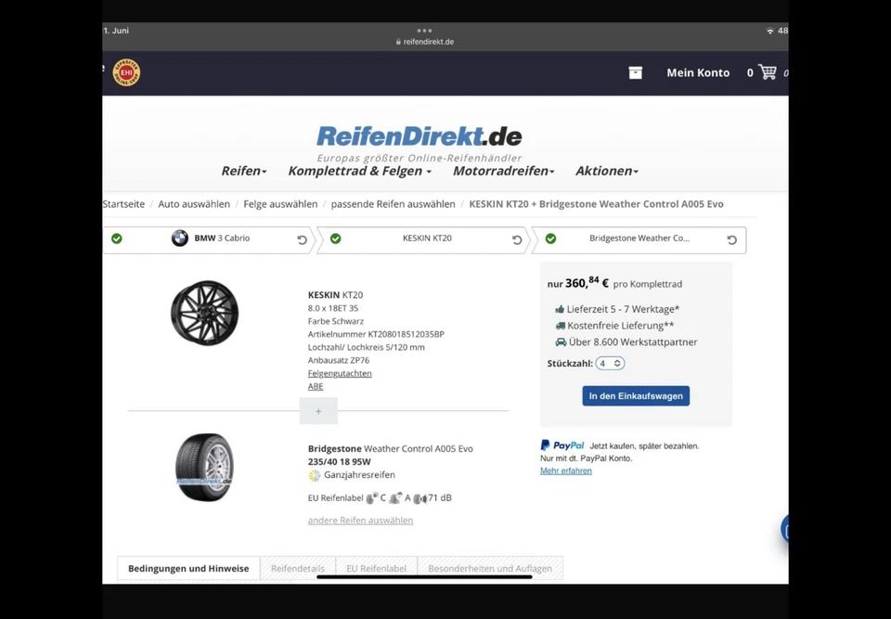Image resolution: width=891 pixels, height=619 pixels.
Task: Select the PayPal logo
Action: [x=562, y=445]
